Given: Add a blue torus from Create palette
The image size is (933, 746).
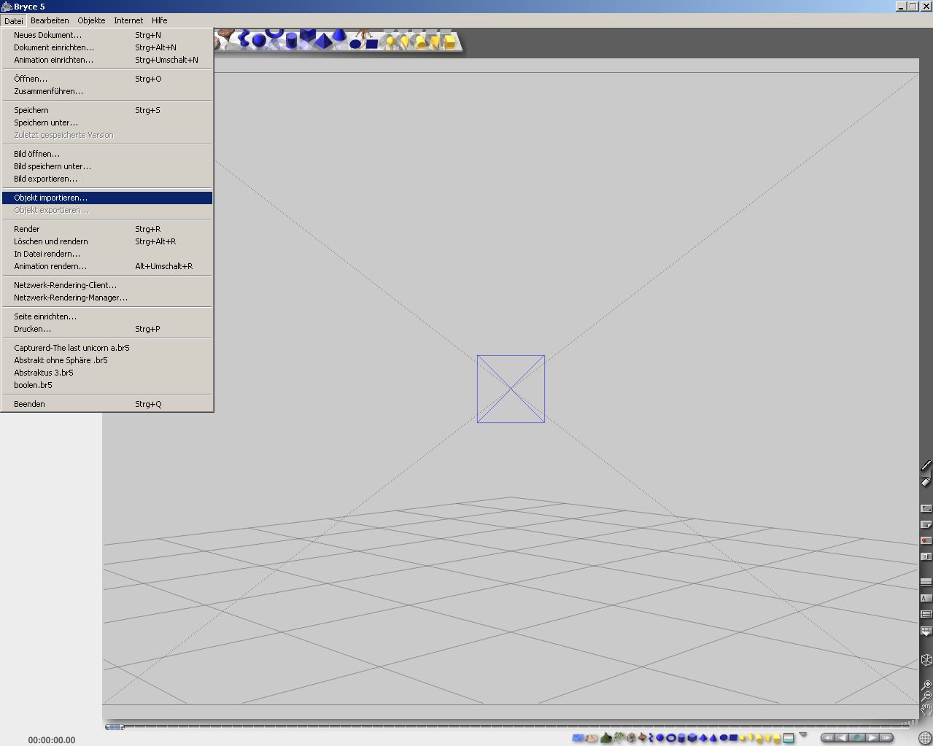Looking at the screenshot, I should [x=274, y=34].
